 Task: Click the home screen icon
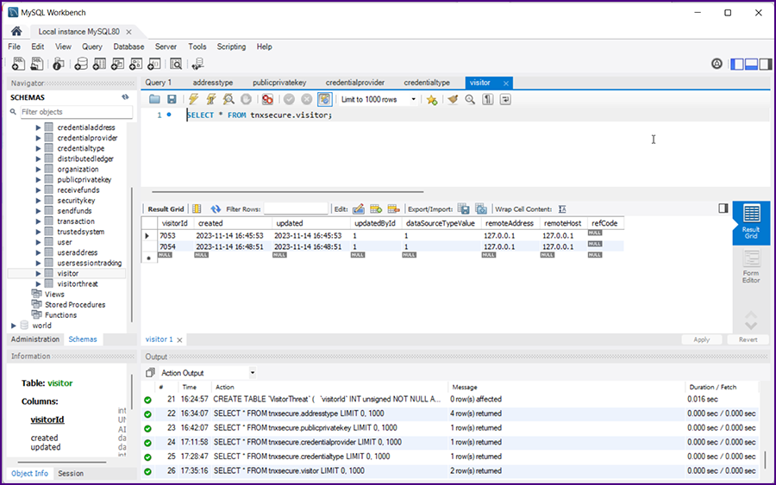pos(16,31)
